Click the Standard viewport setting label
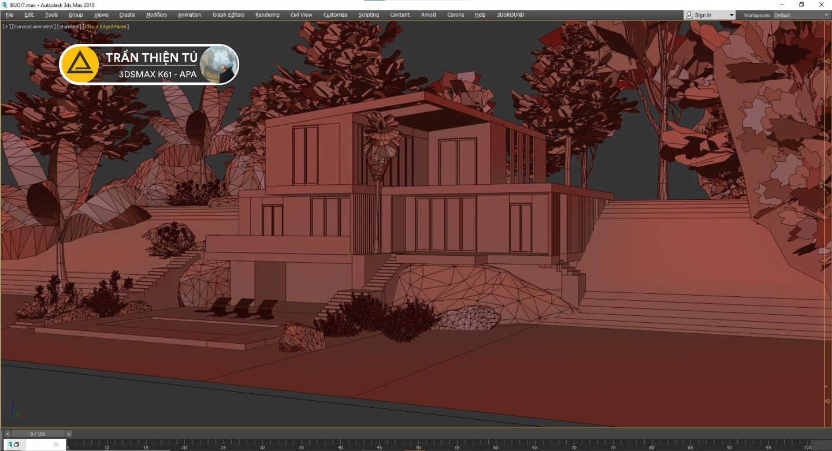 click(69, 27)
